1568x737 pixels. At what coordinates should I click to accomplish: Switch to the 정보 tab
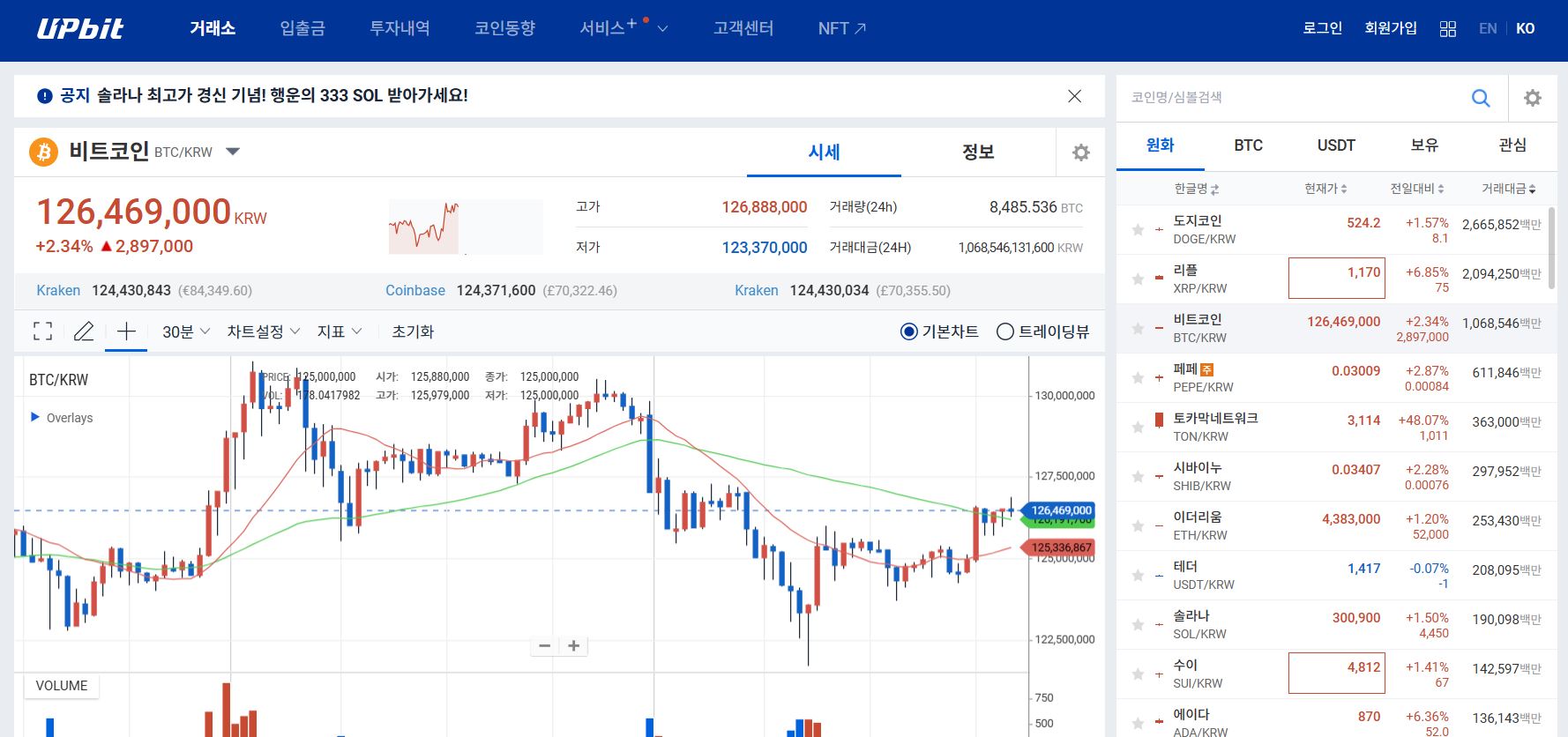coord(978,153)
